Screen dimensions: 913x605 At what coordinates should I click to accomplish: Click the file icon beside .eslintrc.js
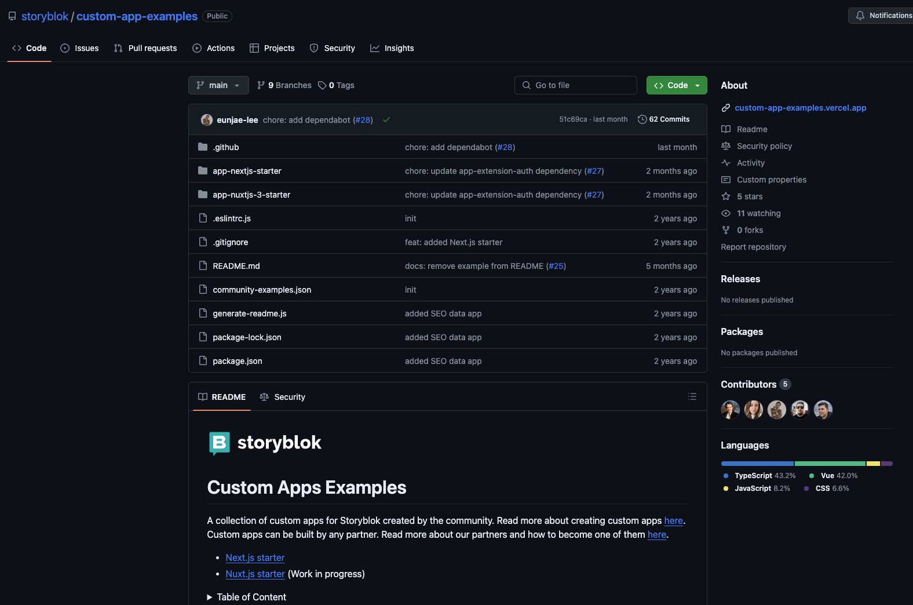pyautogui.click(x=203, y=218)
